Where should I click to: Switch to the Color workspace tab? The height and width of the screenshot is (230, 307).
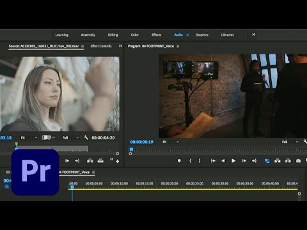pos(134,34)
